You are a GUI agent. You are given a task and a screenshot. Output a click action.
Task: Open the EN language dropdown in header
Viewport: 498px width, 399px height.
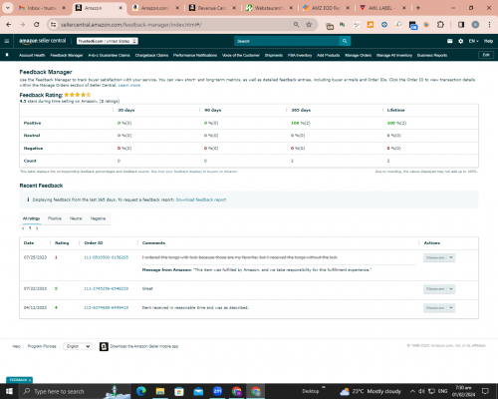tap(473, 41)
